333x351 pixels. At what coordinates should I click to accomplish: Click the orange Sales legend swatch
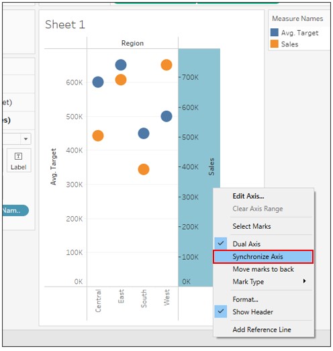274,44
